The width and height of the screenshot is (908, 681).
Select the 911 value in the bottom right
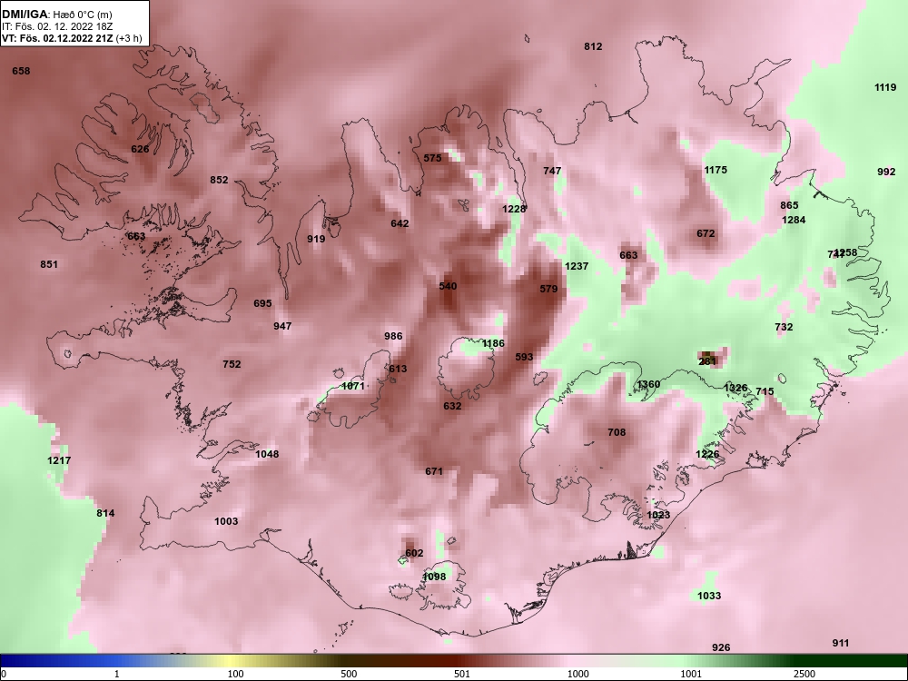point(841,644)
